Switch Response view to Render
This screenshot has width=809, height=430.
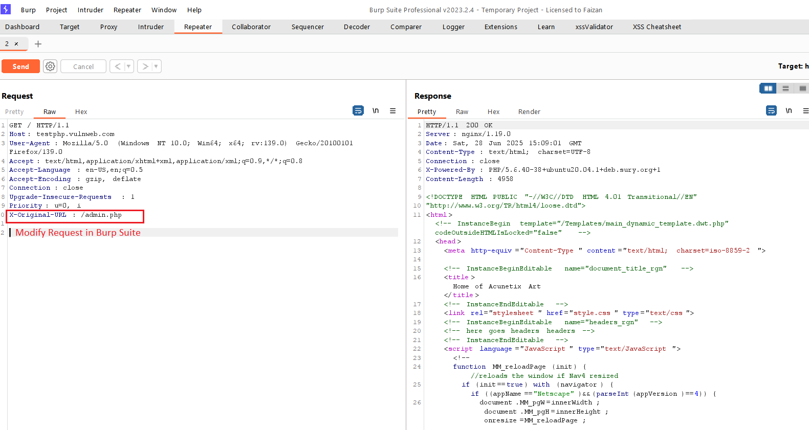529,111
